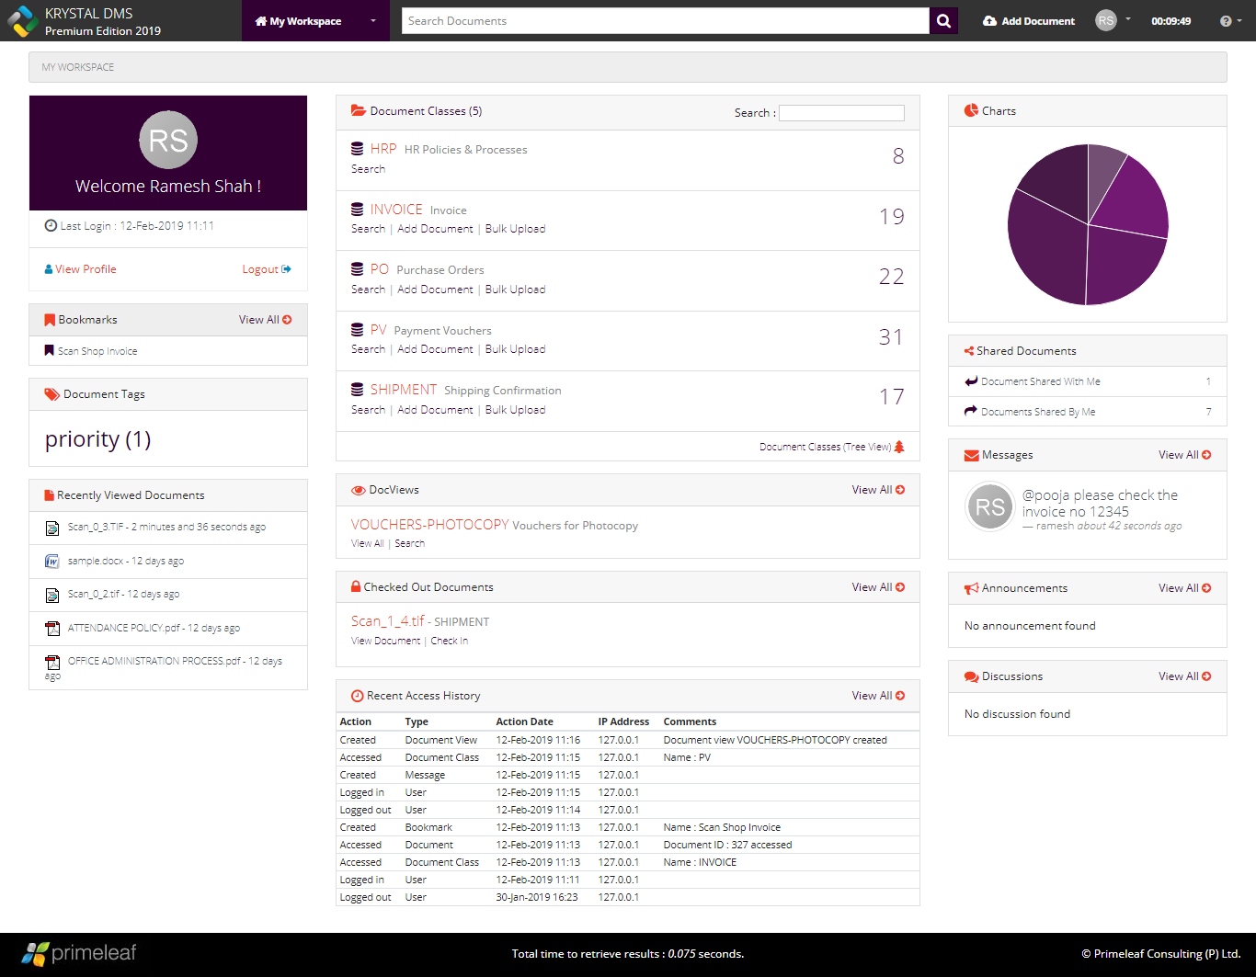Click the Search Documents input field
This screenshot has height=977, width=1256.
point(666,21)
